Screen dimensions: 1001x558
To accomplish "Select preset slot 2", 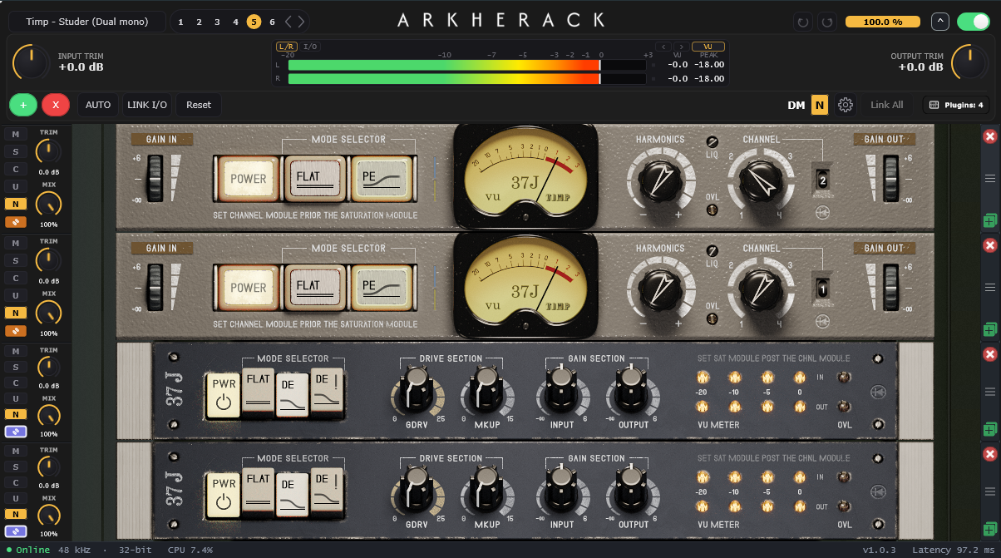I will (x=199, y=22).
